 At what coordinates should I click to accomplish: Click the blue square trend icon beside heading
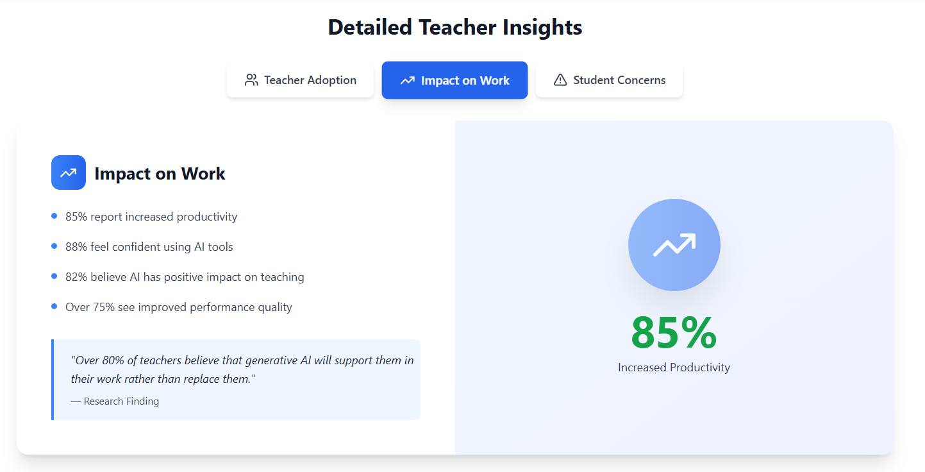pos(69,173)
